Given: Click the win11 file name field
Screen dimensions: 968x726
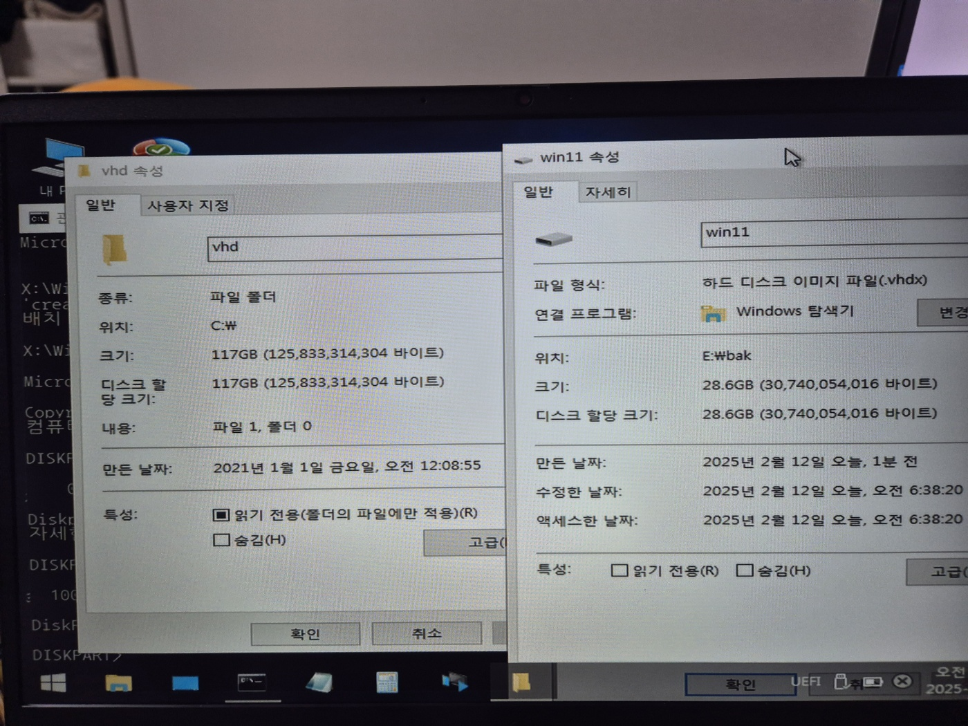Looking at the screenshot, I should [835, 233].
